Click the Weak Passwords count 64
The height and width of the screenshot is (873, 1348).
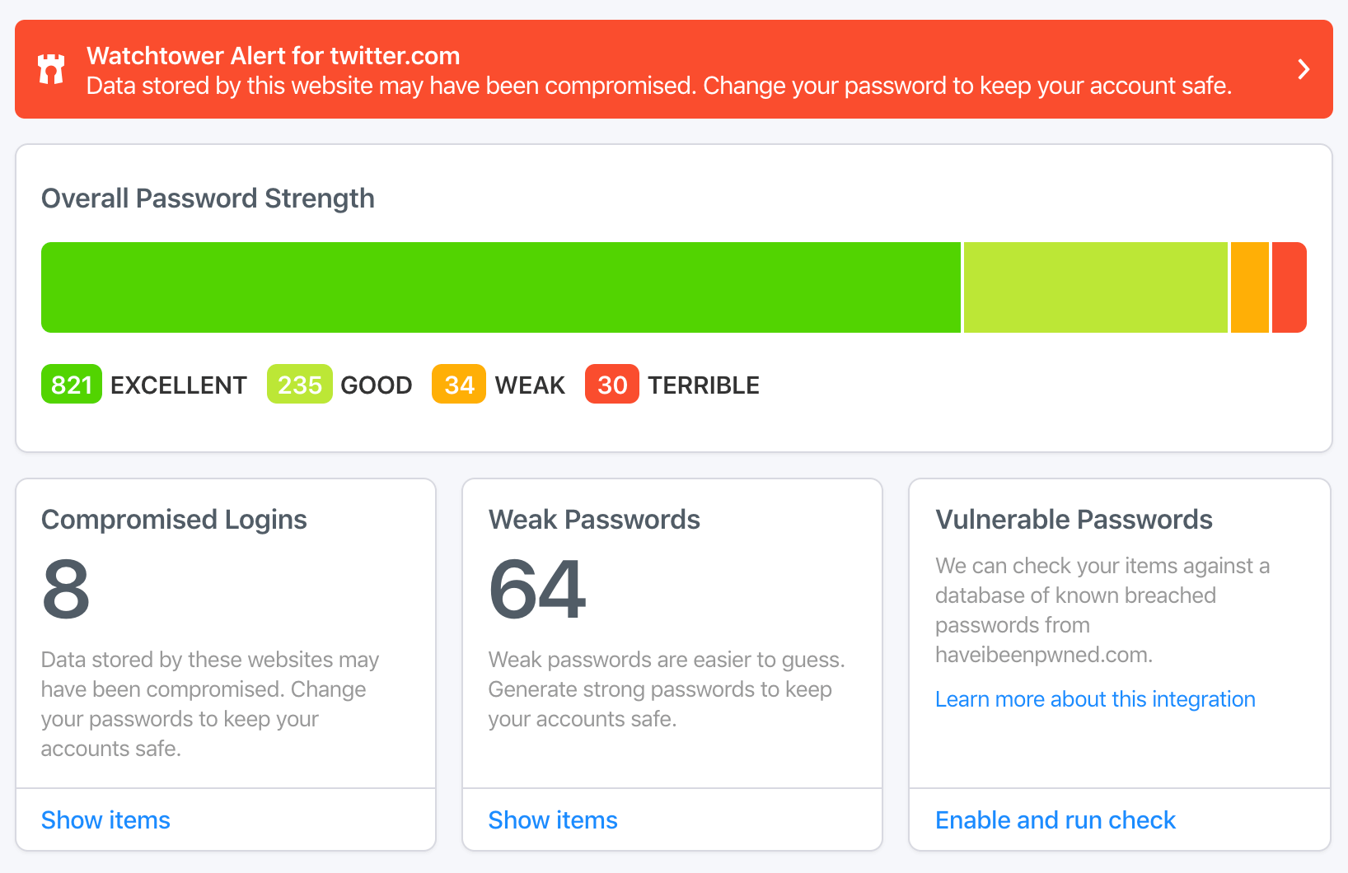[x=537, y=589]
